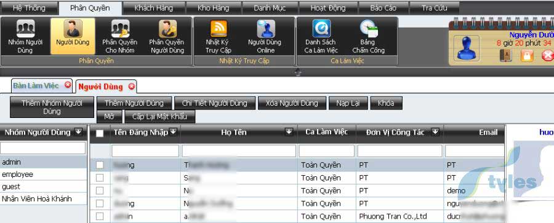Check the first user row with Thanh

click(x=100, y=165)
